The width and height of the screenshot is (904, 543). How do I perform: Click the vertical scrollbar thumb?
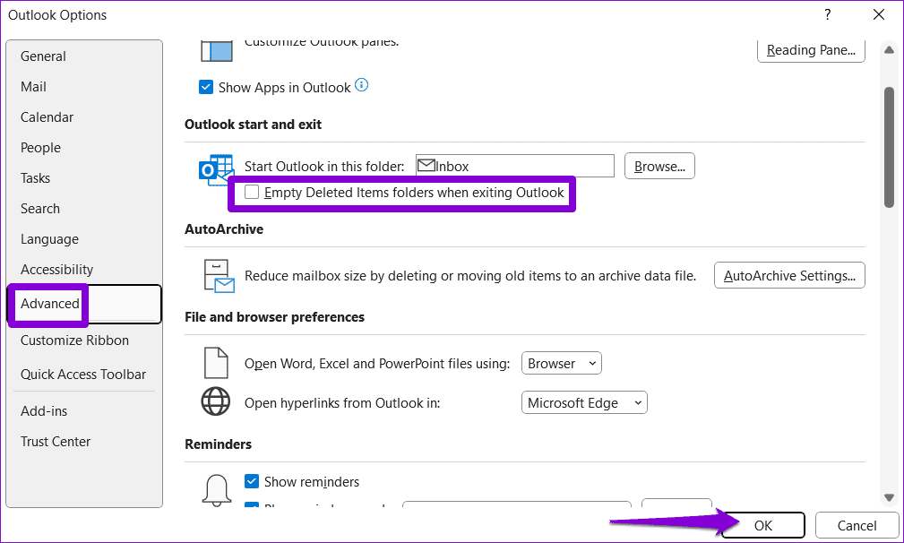point(889,147)
